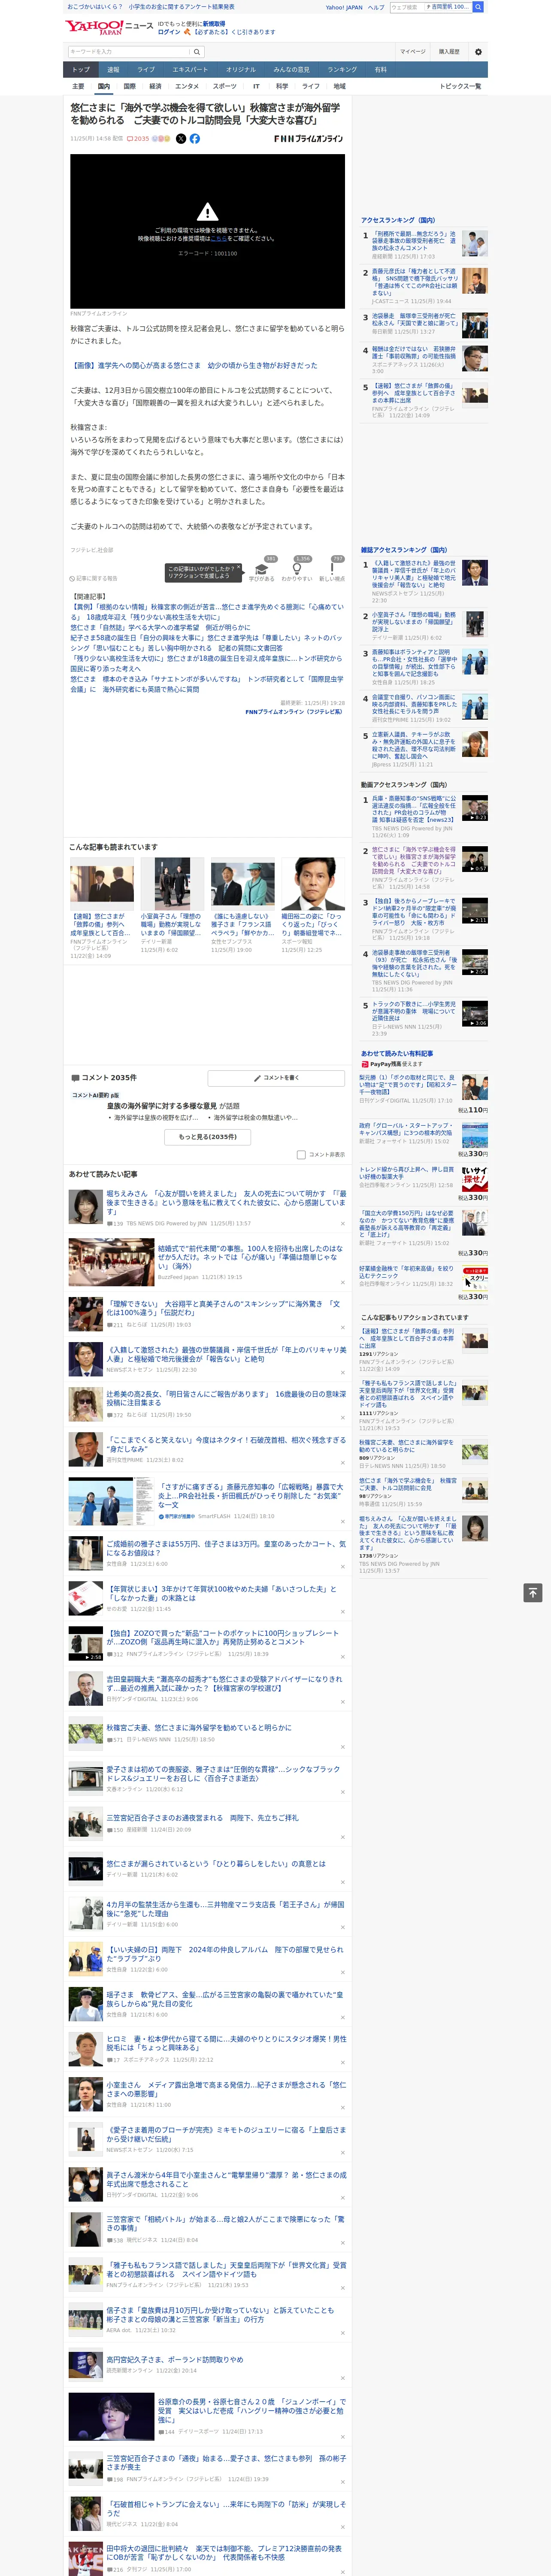Open the エンタメ category

[187, 86]
